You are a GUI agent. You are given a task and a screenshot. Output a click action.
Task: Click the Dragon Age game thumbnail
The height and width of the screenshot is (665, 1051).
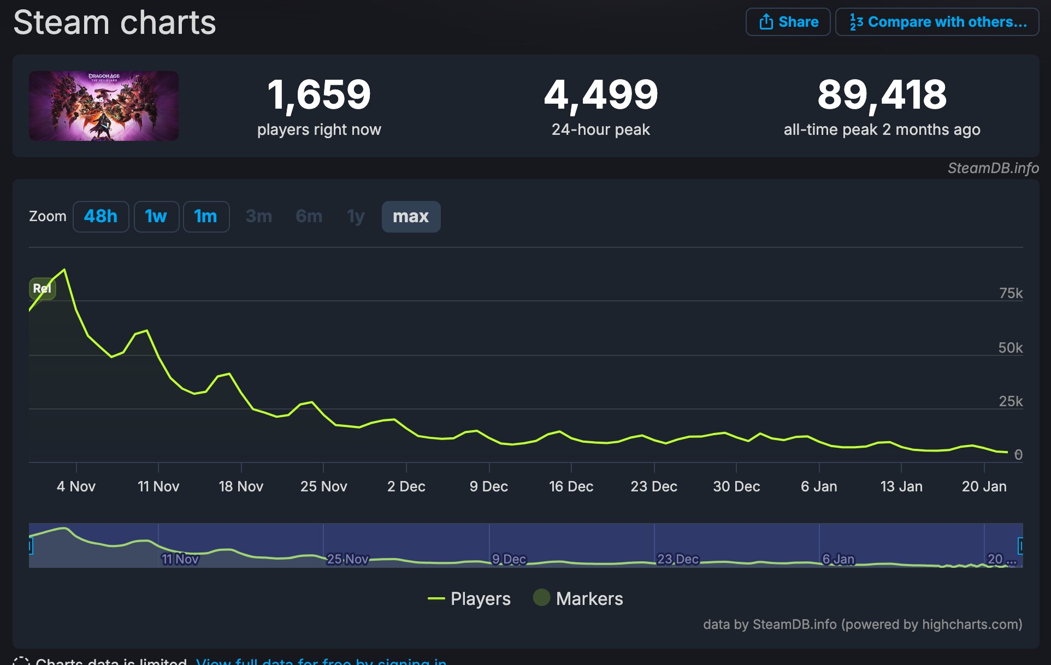104,106
